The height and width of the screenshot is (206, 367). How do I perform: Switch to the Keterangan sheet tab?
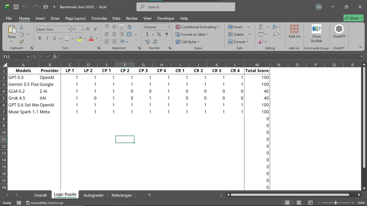(122, 195)
